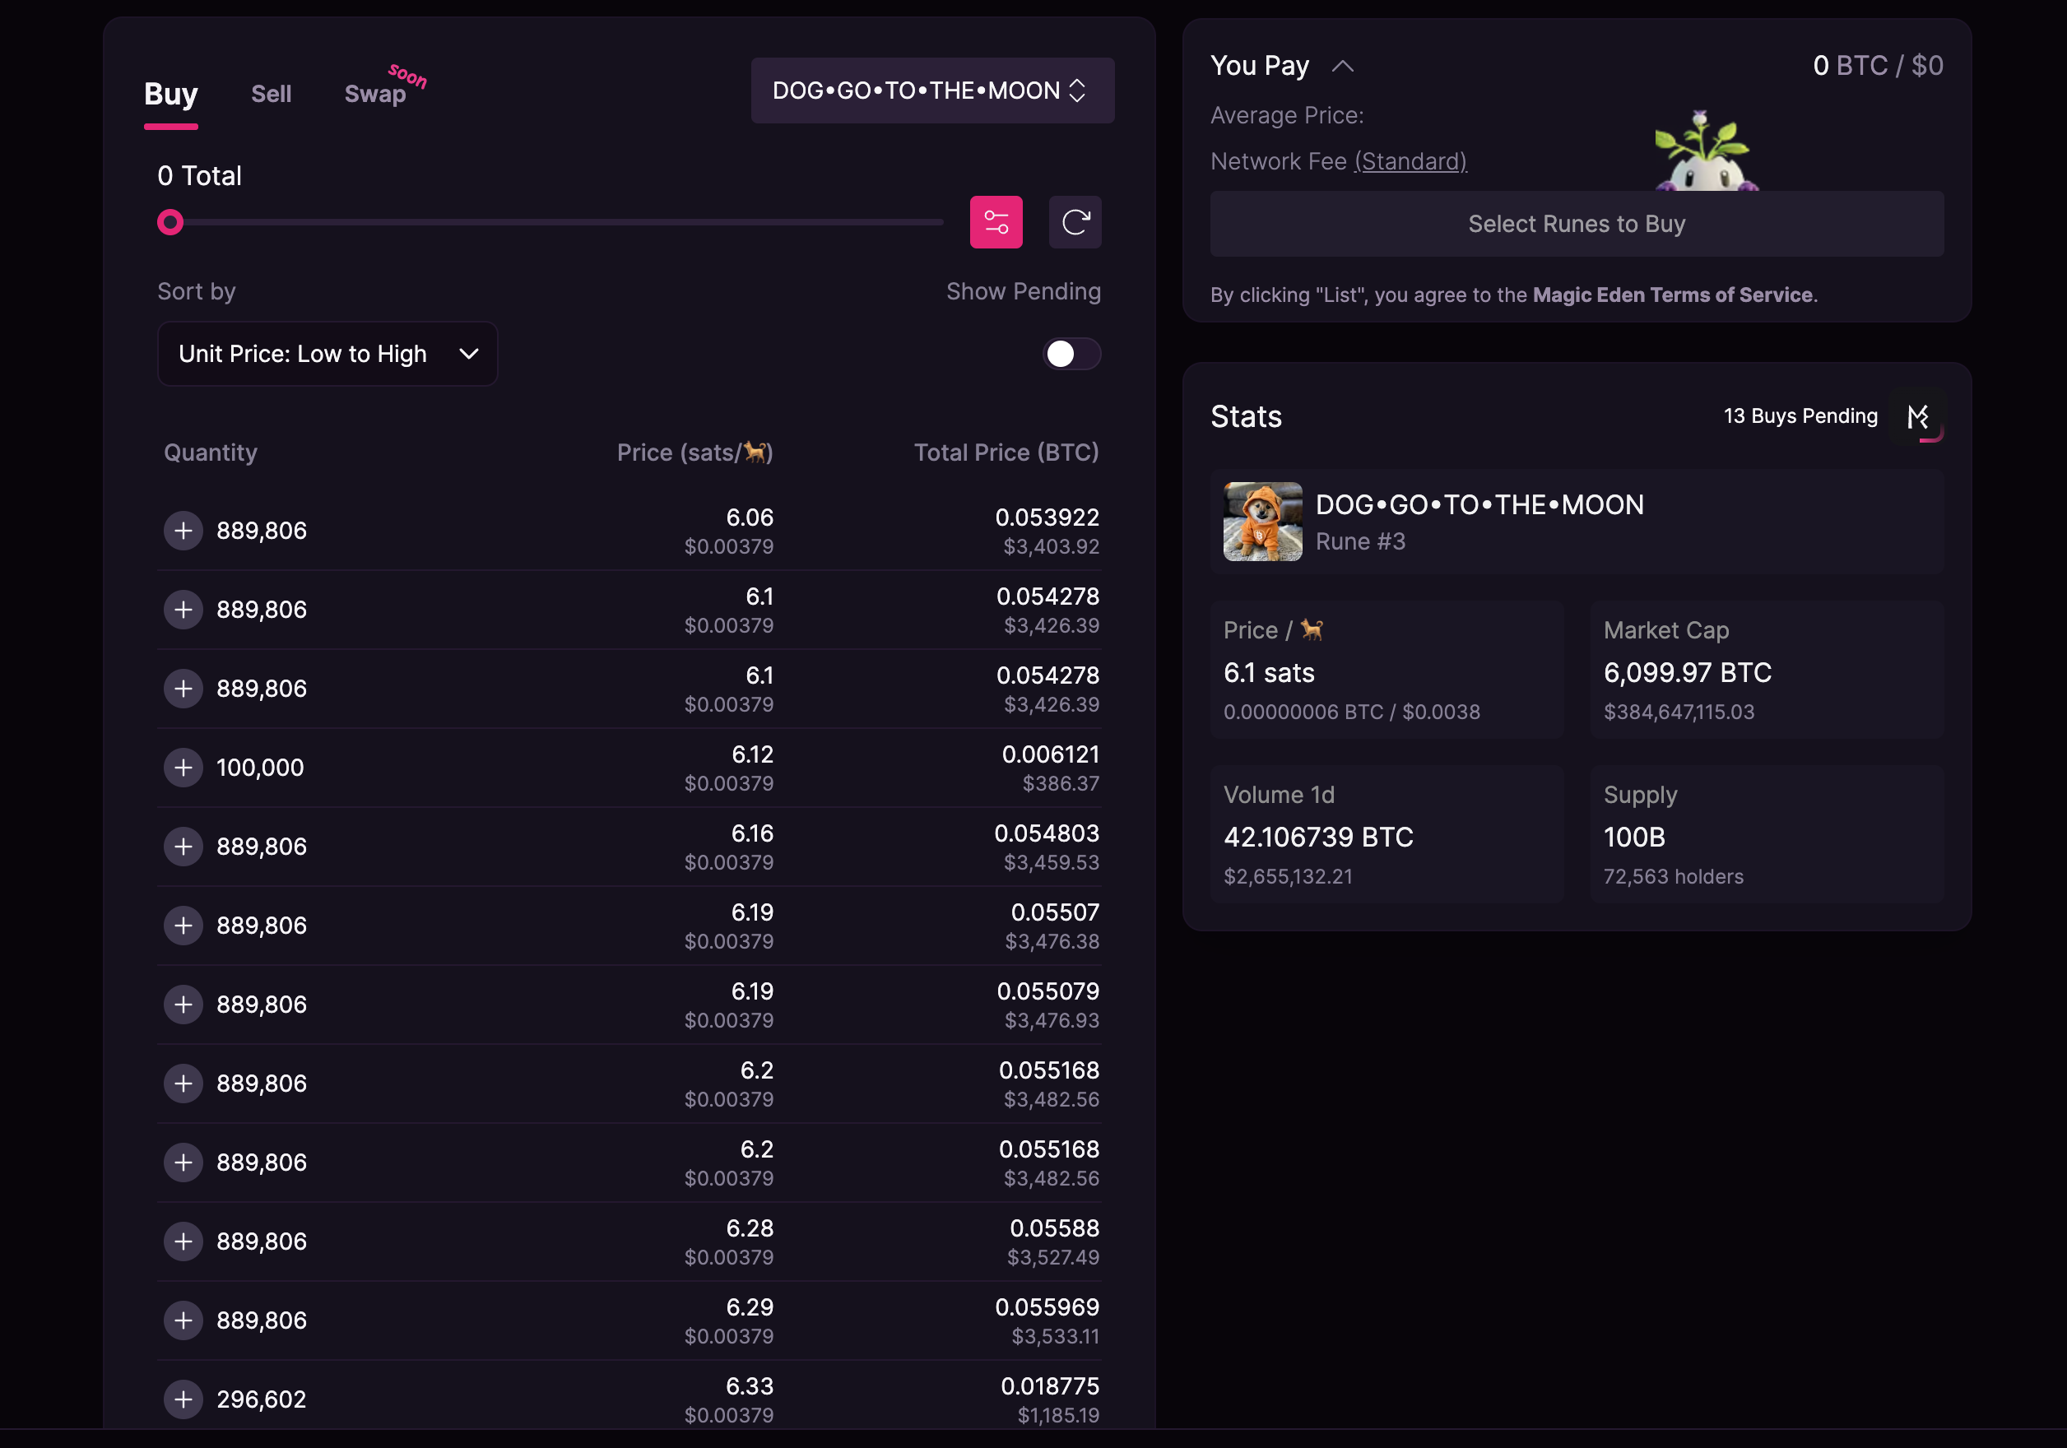Add the 6.28 sats listing
Screen dimensions: 2067x1448
tap(183, 1241)
